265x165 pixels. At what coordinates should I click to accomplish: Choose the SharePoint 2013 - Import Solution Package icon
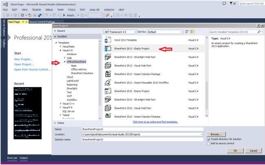(x=108, y=74)
